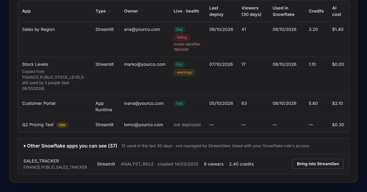Click owner tomo@yourco.com
The image size is (367, 192).
click(x=143, y=125)
